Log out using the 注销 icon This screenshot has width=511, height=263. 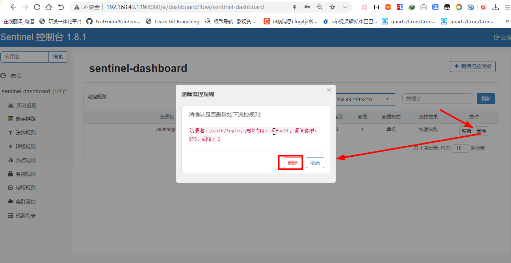point(497,37)
